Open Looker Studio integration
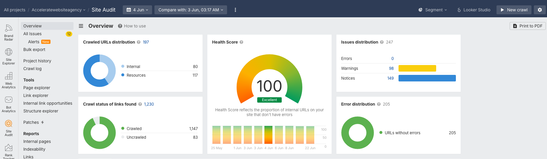The image size is (547, 159). (474, 10)
